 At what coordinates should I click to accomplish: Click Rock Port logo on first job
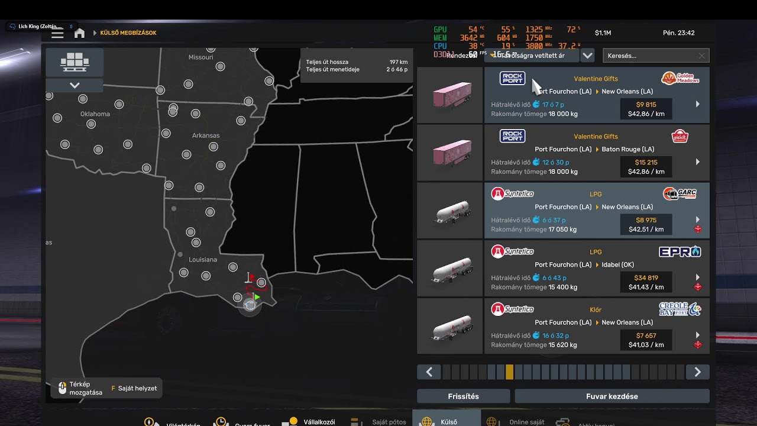click(512, 78)
